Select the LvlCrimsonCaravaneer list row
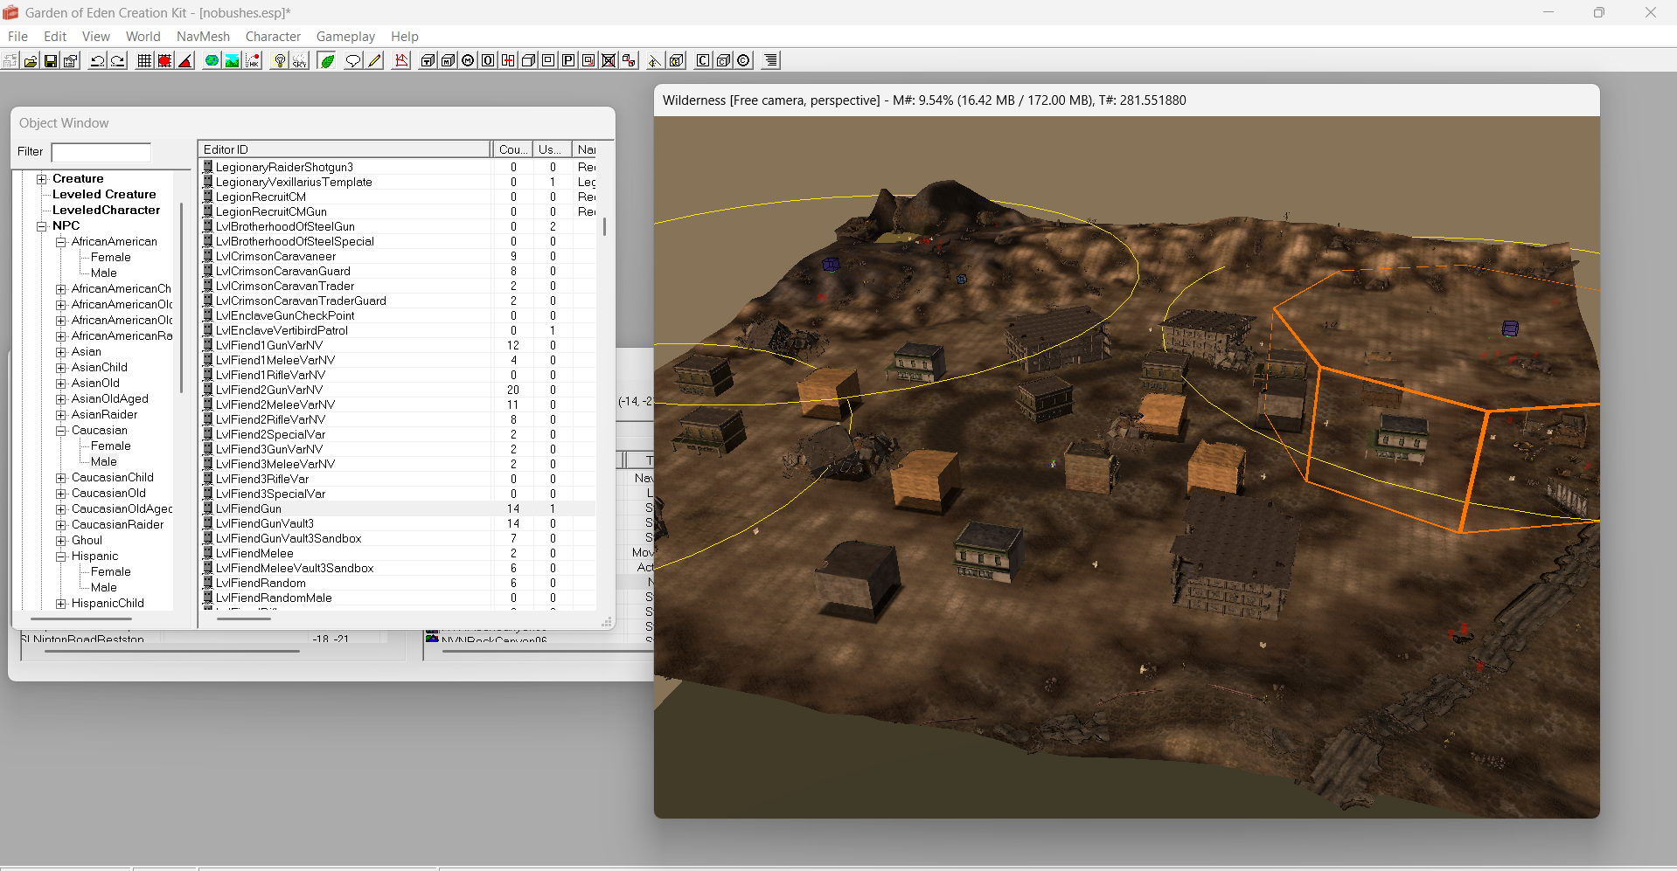The width and height of the screenshot is (1677, 871). click(398, 256)
